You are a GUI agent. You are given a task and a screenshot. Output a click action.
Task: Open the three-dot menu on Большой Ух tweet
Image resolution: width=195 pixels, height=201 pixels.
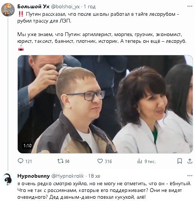[190, 6]
